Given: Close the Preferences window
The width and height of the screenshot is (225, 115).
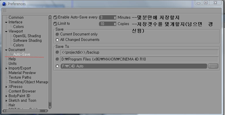Looking at the screenshot, I should click(x=215, y=3).
